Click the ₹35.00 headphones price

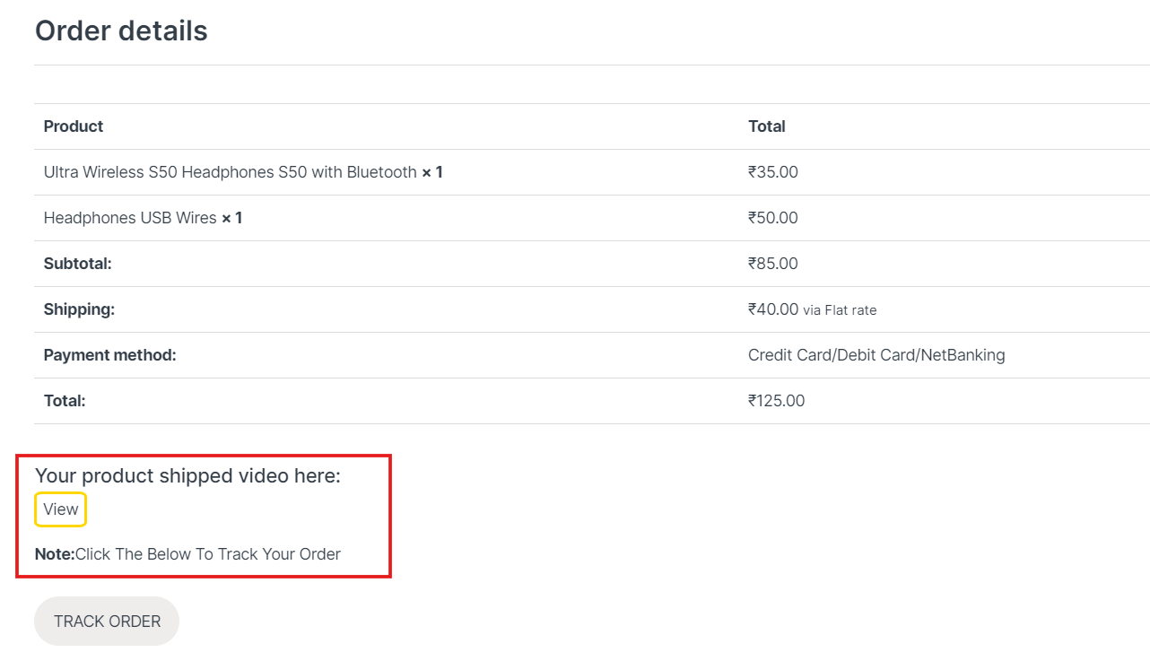pyautogui.click(x=773, y=172)
